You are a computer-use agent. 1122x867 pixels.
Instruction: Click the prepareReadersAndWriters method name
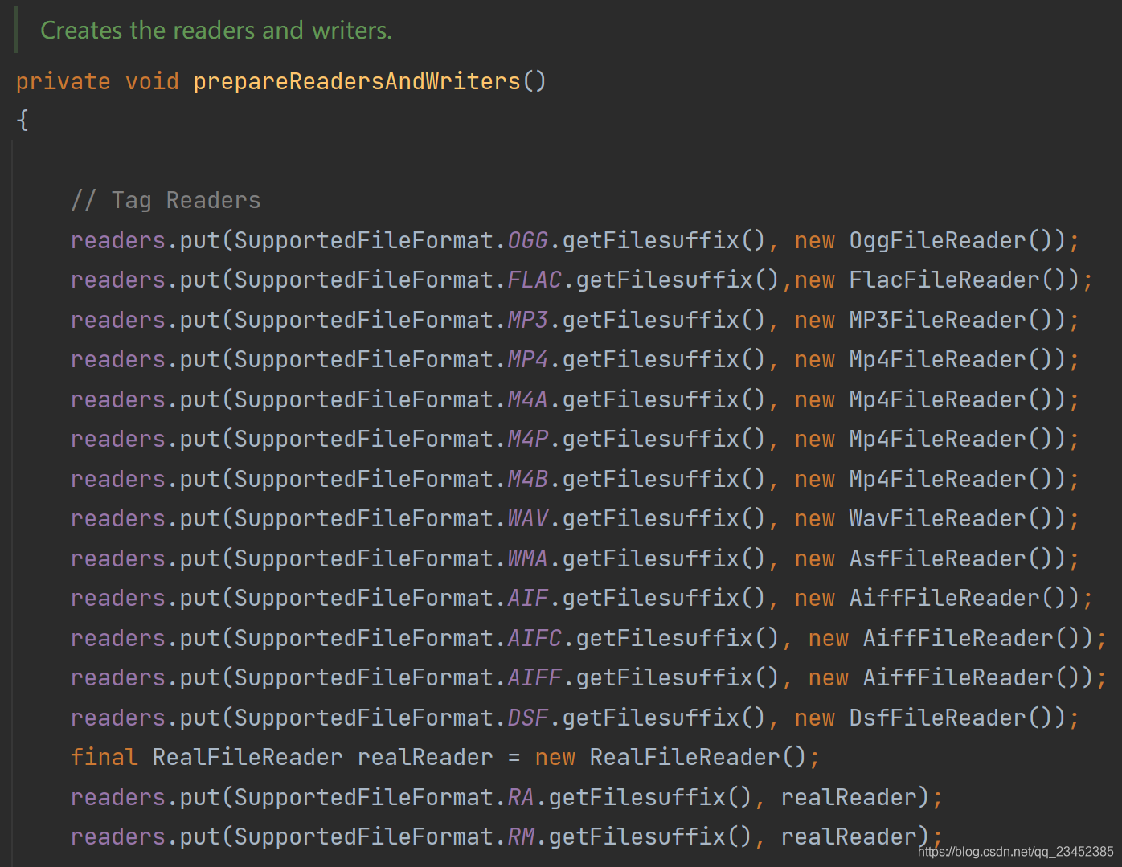[356, 80]
